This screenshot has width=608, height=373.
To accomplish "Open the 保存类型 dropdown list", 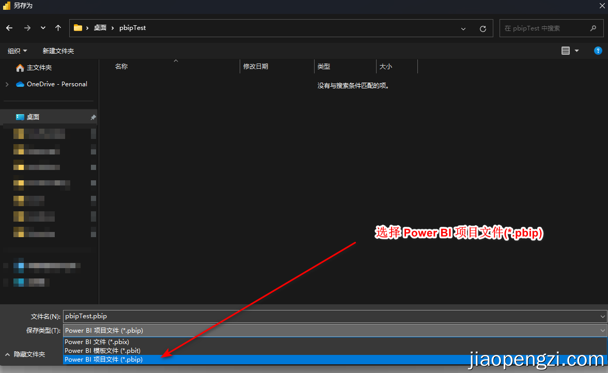I will (602, 330).
